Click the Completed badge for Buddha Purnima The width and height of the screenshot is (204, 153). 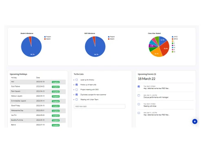[56, 120]
